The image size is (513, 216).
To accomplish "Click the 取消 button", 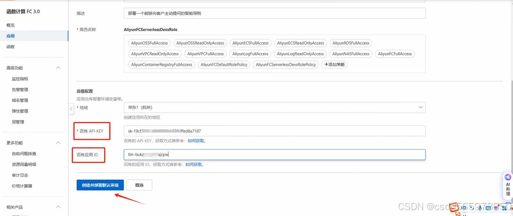I will coord(139,185).
